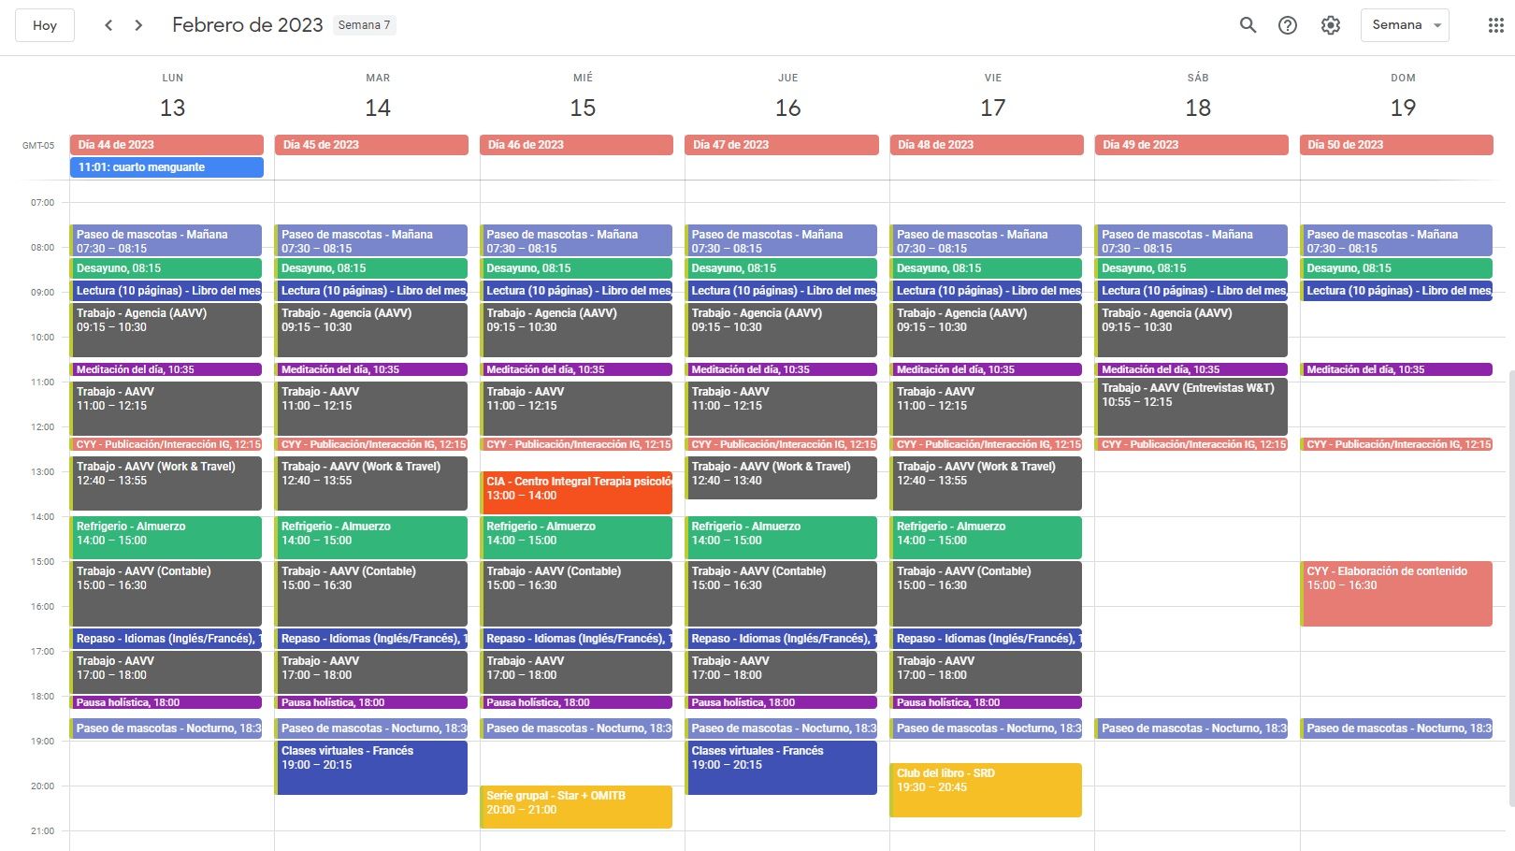The image size is (1515, 851).
Task: Open Thursday's 'Trabajo - AAVV (Work & Travel)' 12:40 – 13:40
Action: click(x=781, y=478)
